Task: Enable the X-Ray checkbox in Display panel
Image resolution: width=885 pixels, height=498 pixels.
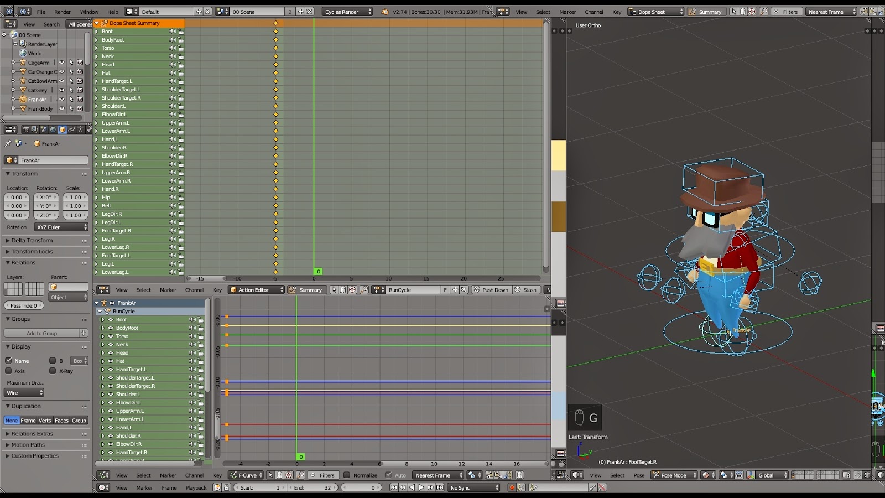Action: pyautogui.click(x=53, y=371)
